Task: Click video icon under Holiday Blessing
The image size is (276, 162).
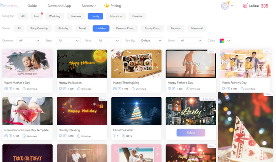Action: click(x=65, y=136)
